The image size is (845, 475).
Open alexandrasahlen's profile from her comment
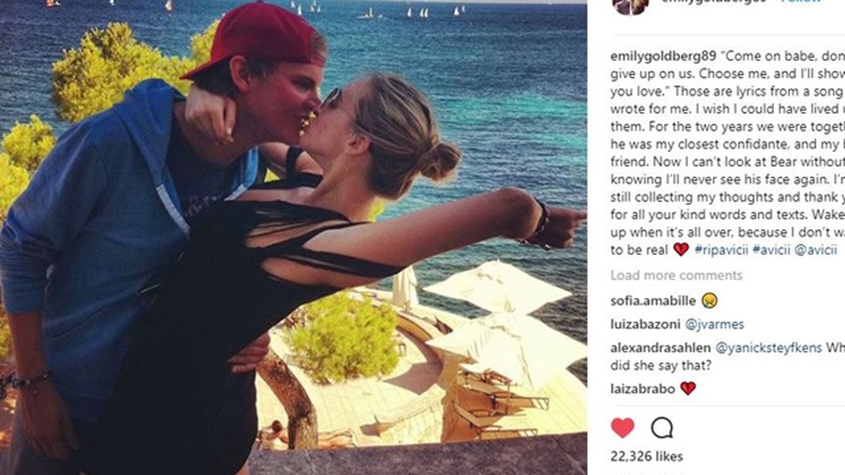point(660,348)
